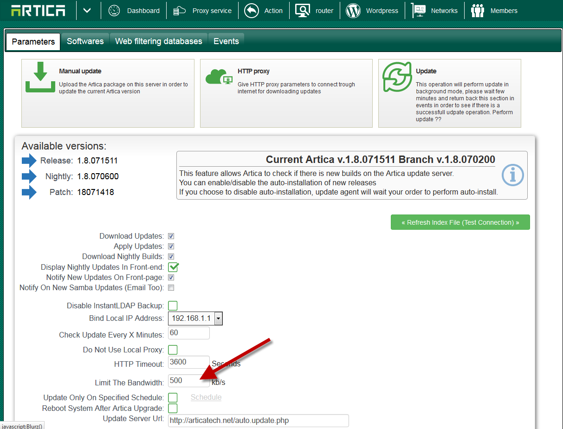Click the blue arrow beside Nightly

(x=29, y=176)
